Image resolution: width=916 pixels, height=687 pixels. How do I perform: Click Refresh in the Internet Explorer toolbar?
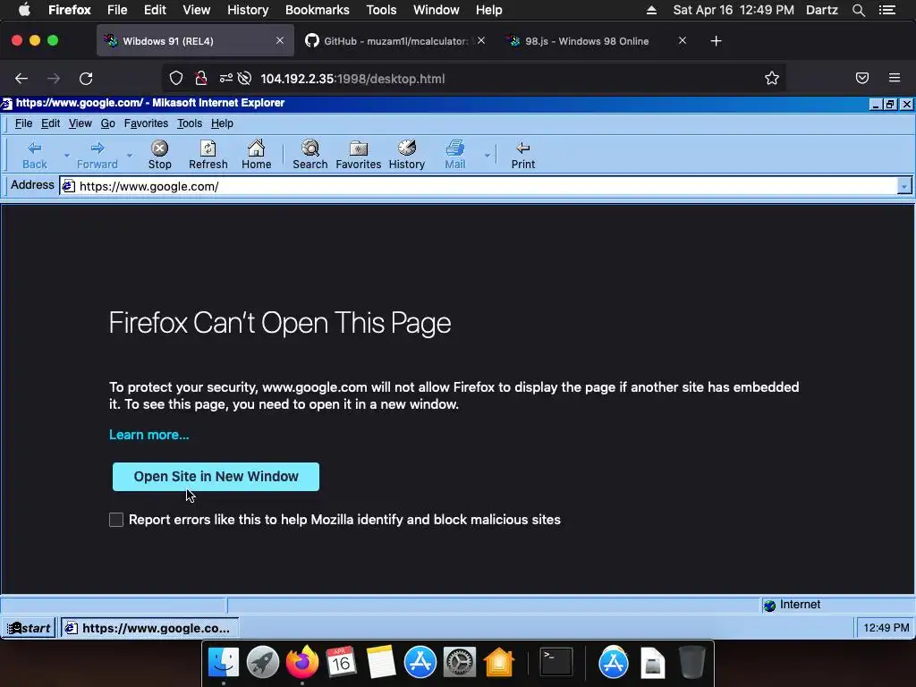pyautogui.click(x=208, y=155)
